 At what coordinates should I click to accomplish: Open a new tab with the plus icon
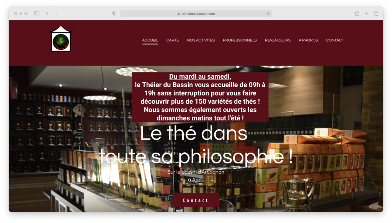(x=366, y=13)
